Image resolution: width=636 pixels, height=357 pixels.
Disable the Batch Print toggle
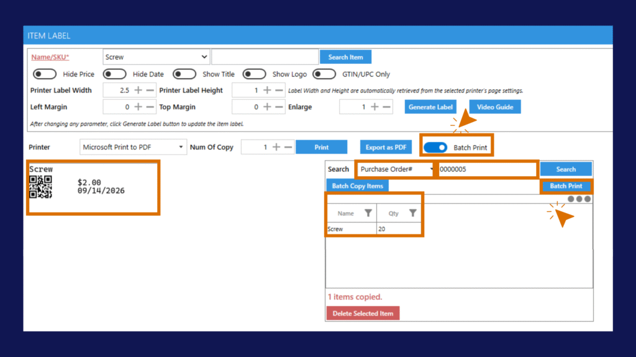pyautogui.click(x=435, y=148)
